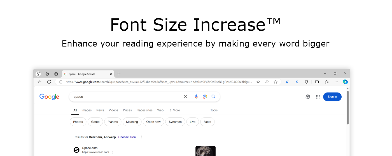Open browser Settings and more menu
This screenshot has width=392, height=156.
click(336, 82)
